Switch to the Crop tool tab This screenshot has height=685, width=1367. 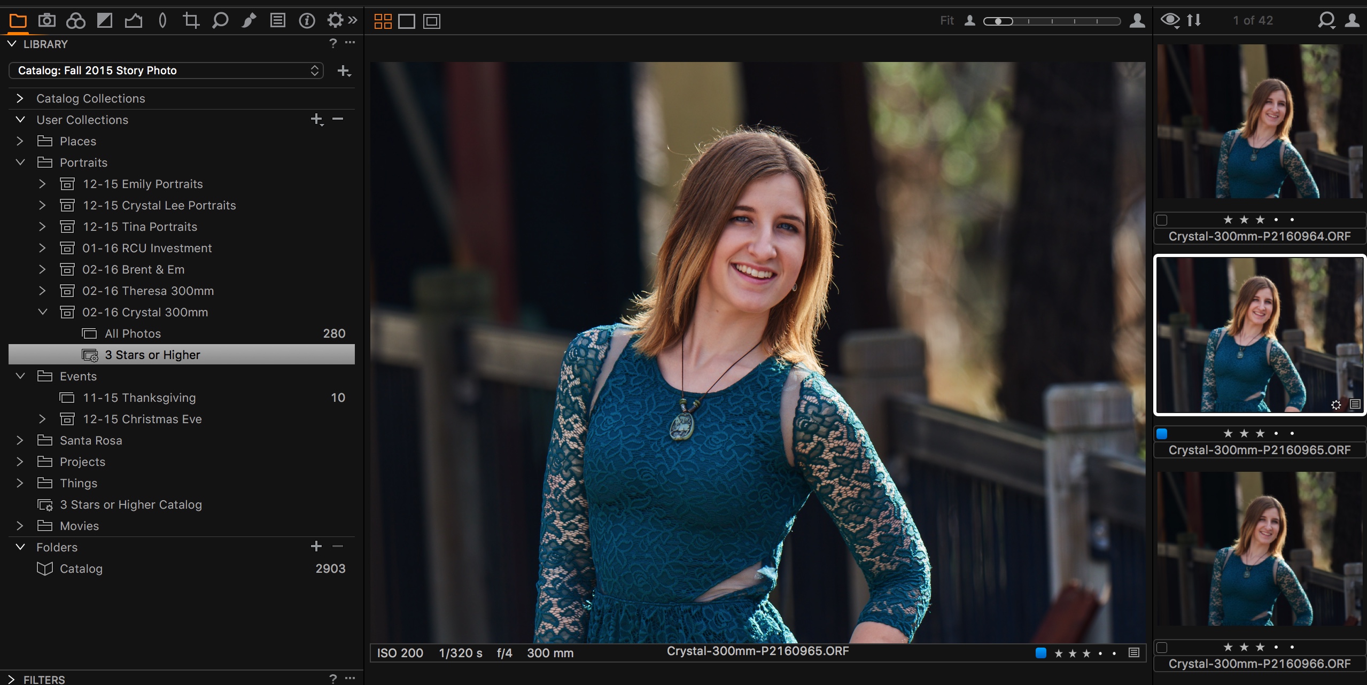tap(191, 21)
